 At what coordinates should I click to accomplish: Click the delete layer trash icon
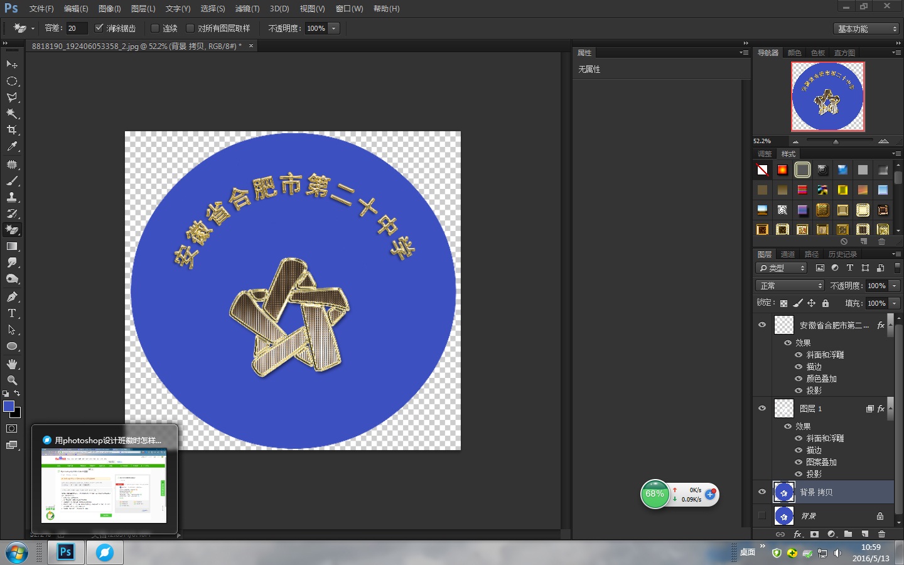pos(881,534)
